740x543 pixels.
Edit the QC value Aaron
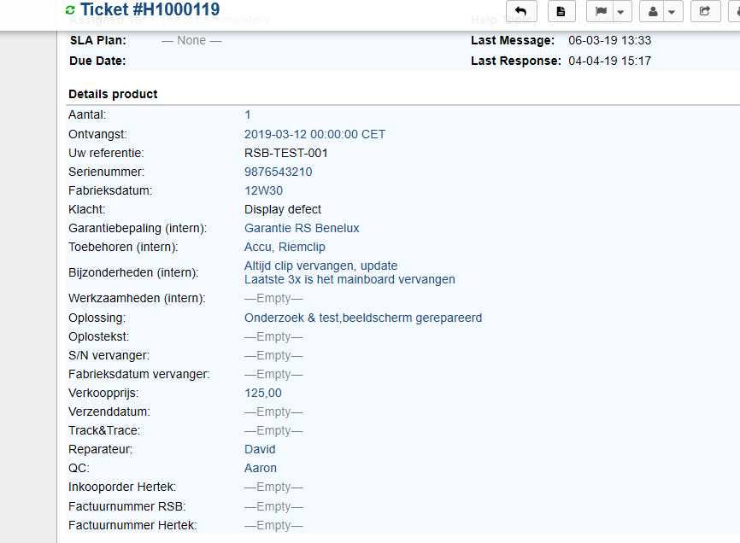[x=261, y=469]
